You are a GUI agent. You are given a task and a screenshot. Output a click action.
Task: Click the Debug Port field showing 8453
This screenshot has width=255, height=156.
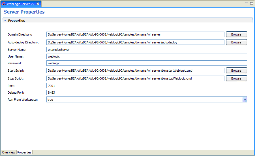[147, 93]
